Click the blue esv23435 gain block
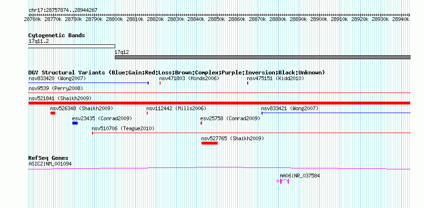 (x=75, y=123)
